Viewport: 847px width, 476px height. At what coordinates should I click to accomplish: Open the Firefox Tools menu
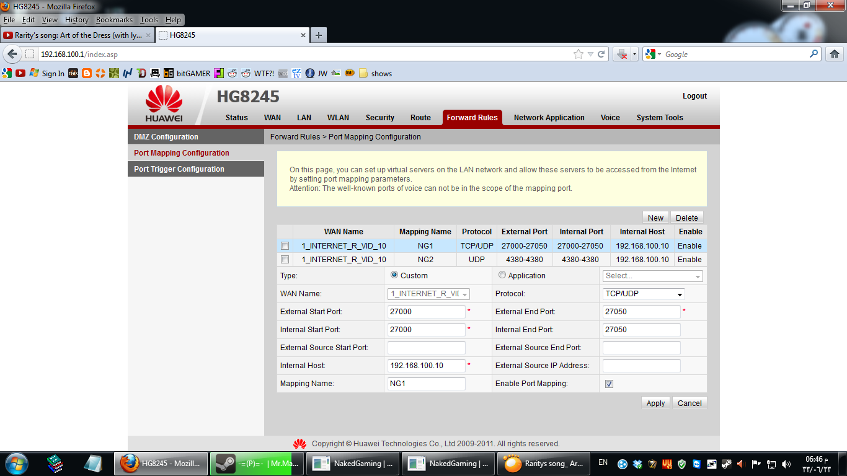(x=149, y=20)
